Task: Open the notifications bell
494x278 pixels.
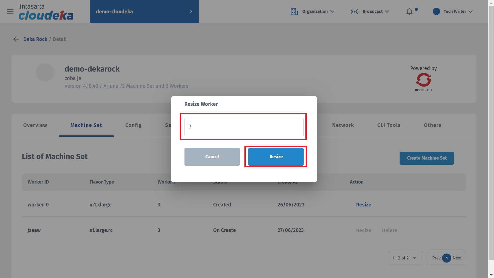Action: [409, 12]
